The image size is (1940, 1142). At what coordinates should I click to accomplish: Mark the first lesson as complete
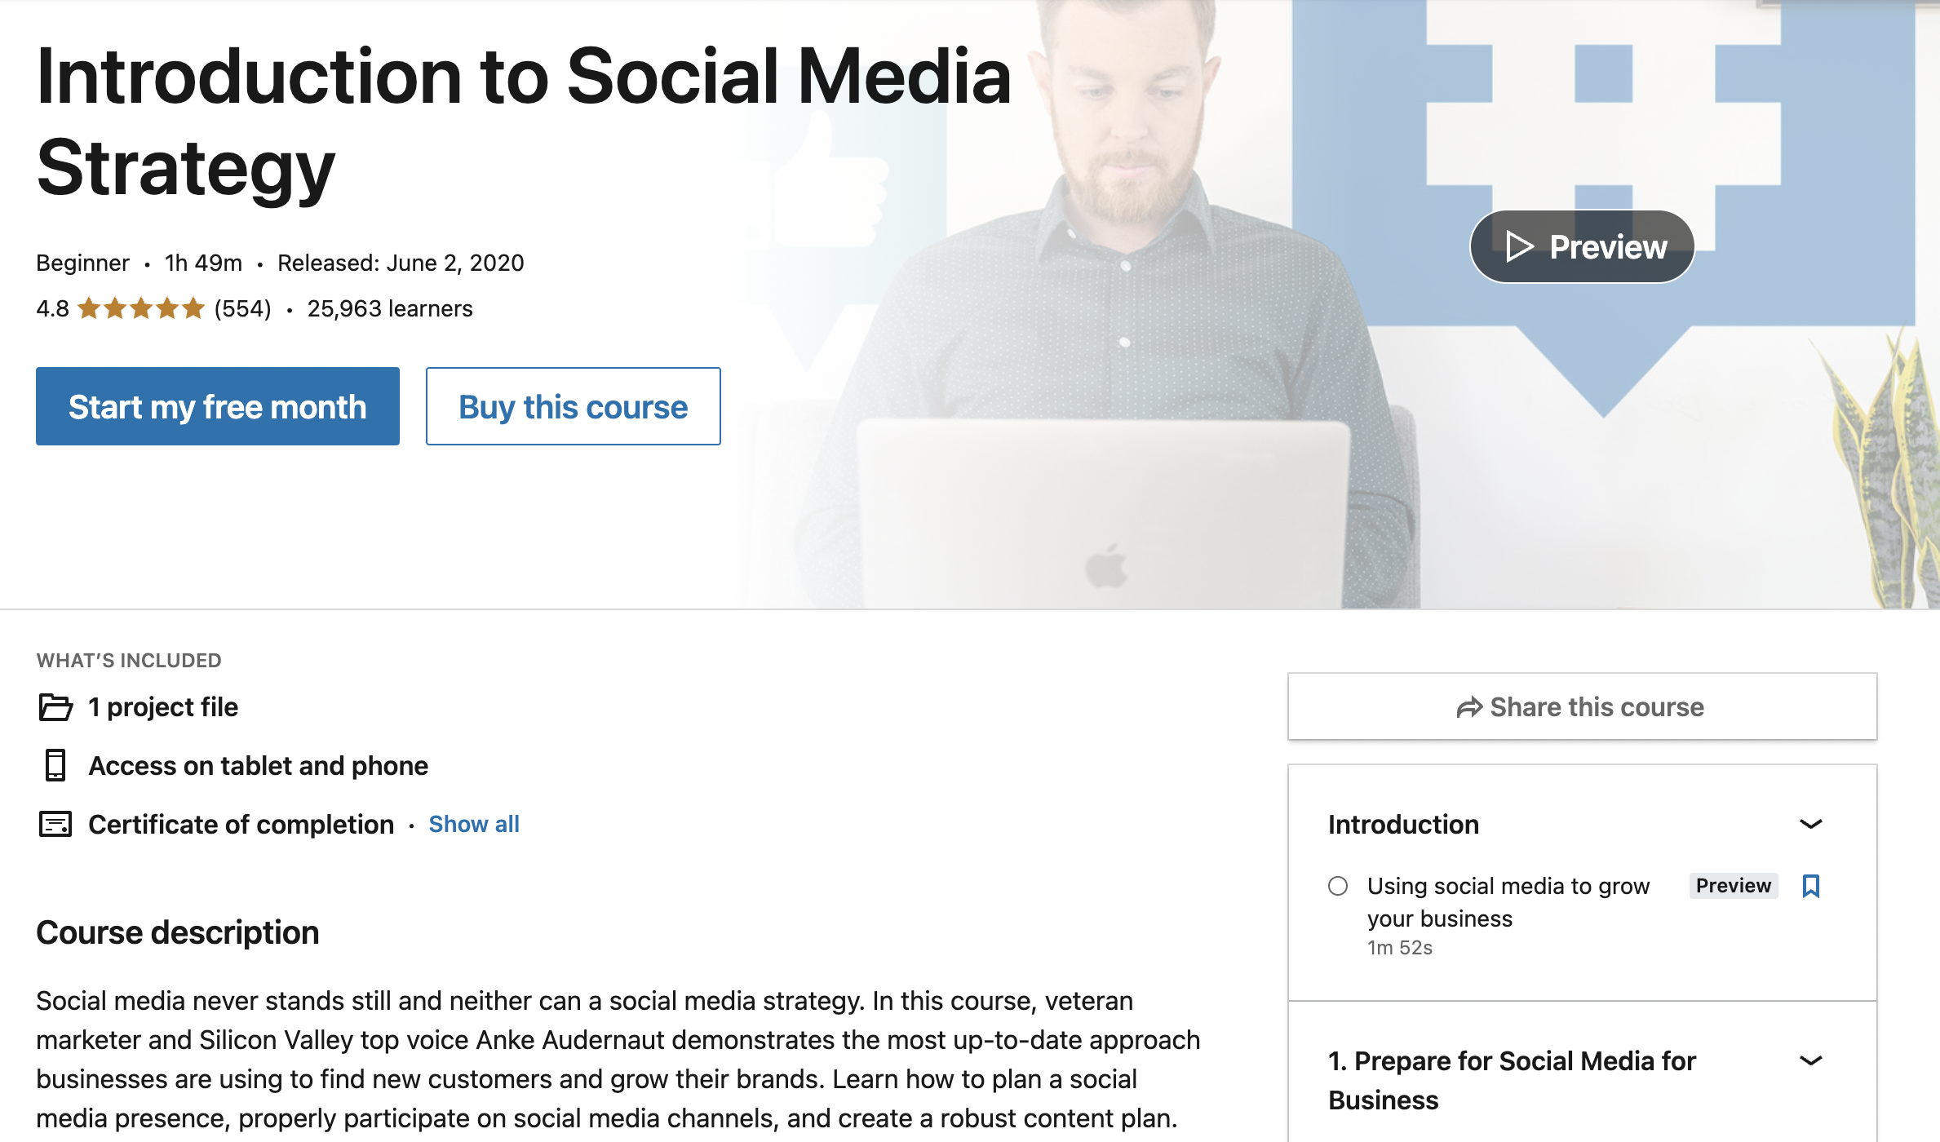pyautogui.click(x=1338, y=886)
